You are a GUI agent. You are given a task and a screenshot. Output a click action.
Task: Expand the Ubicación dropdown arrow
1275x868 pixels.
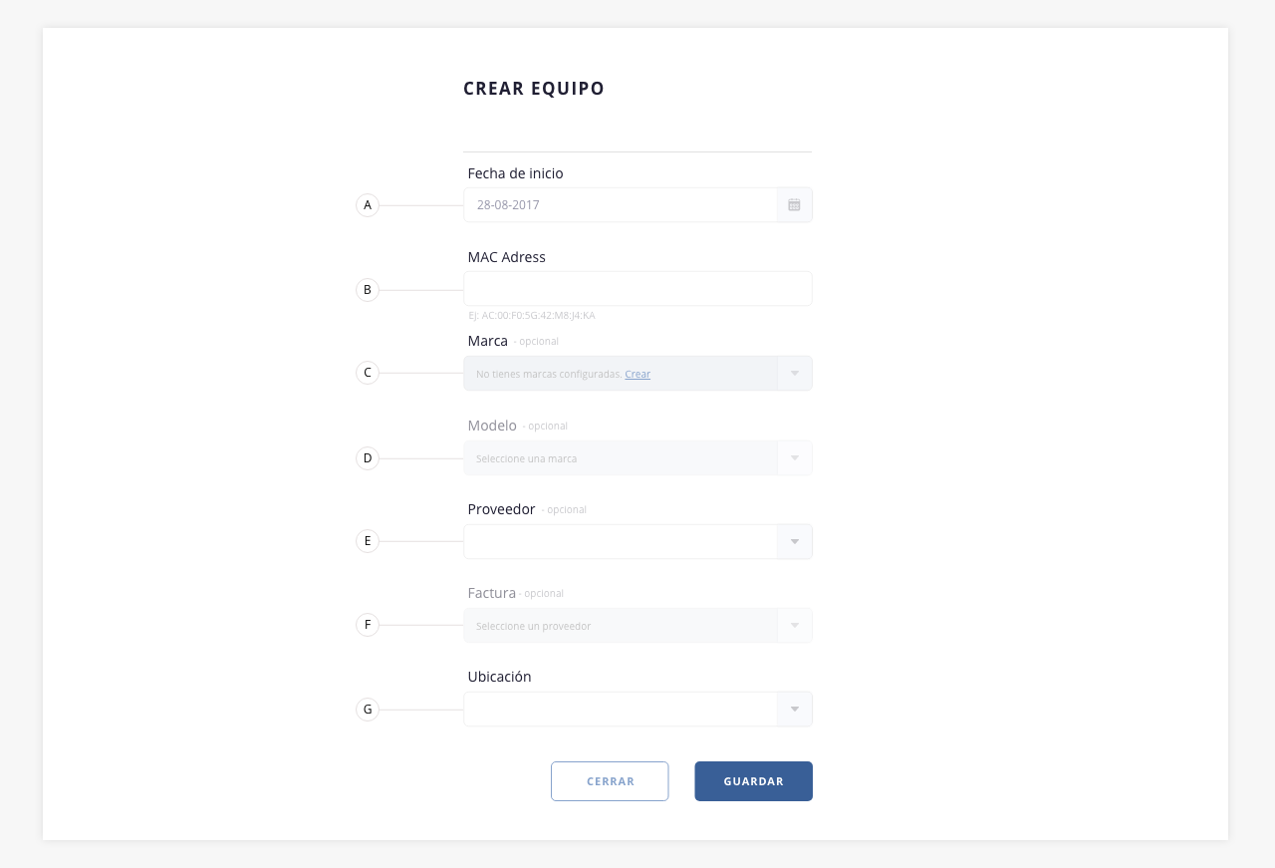794,710
